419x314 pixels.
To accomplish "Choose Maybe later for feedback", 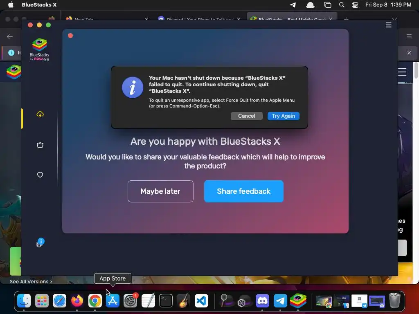I will coord(160,191).
